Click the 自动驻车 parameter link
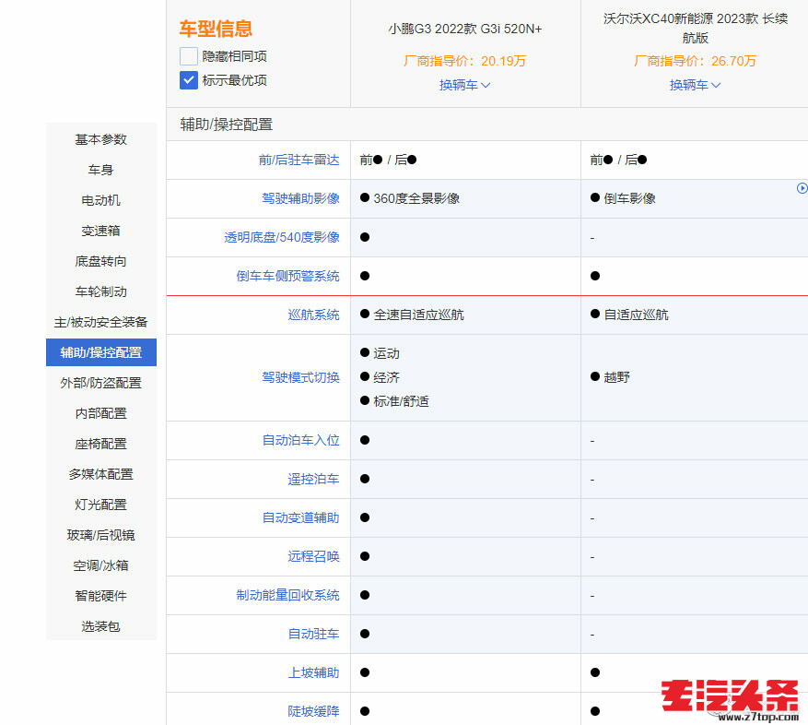808x725 pixels. (x=313, y=634)
